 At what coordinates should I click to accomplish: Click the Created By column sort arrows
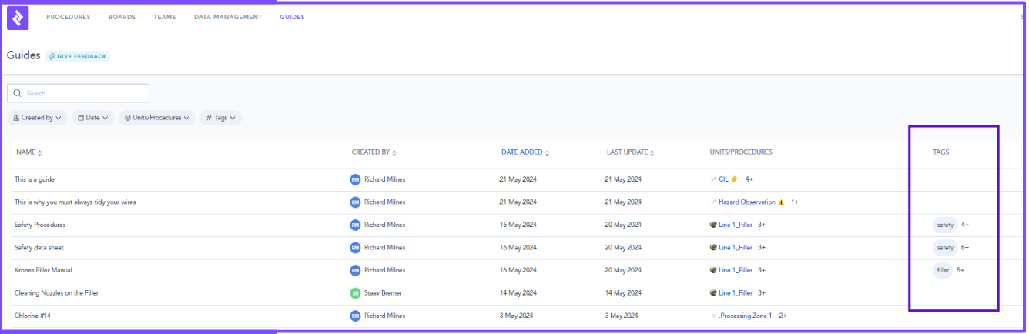pyautogui.click(x=394, y=153)
